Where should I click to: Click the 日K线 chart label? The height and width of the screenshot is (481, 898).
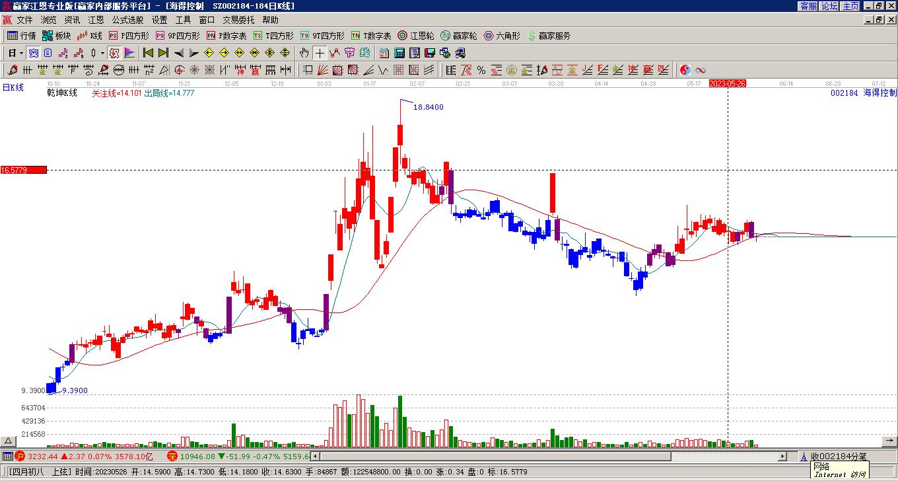point(13,87)
